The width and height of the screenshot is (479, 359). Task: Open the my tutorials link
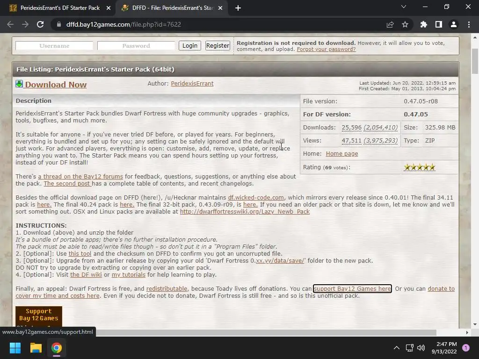click(128, 275)
